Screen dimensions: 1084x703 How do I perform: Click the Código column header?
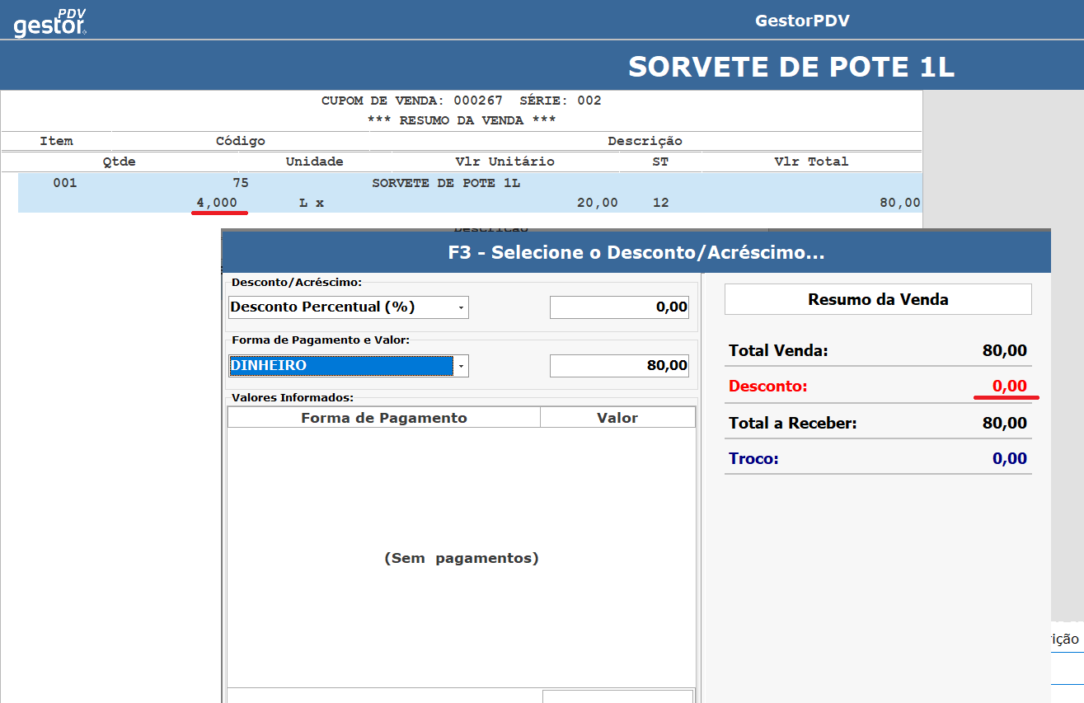[x=240, y=141]
